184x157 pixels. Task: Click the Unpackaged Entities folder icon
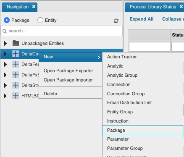(x=16, y=43)
